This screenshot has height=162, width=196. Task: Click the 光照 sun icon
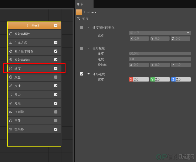11,103
